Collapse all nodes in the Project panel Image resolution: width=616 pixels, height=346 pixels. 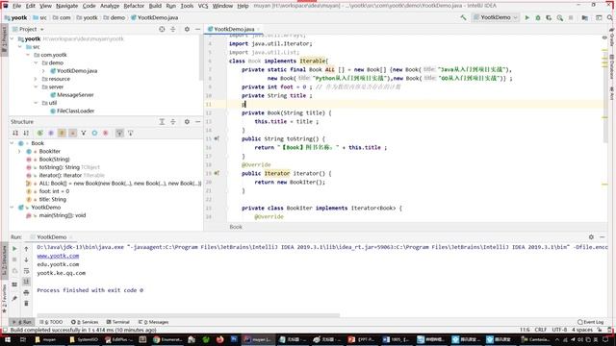(173, 30)
